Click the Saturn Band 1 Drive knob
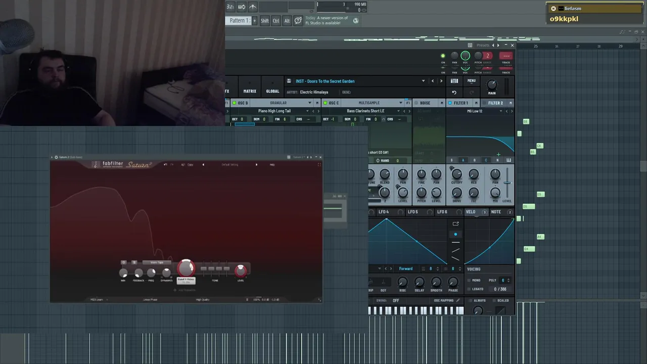 pyautogui.click(x=186, y=268)
